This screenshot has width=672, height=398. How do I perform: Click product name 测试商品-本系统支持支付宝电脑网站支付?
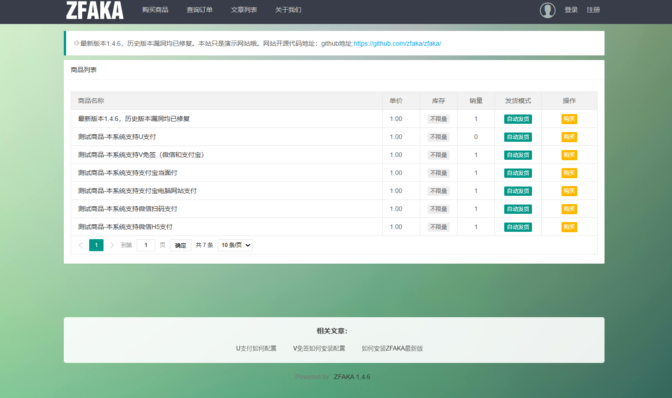point(137,191)
